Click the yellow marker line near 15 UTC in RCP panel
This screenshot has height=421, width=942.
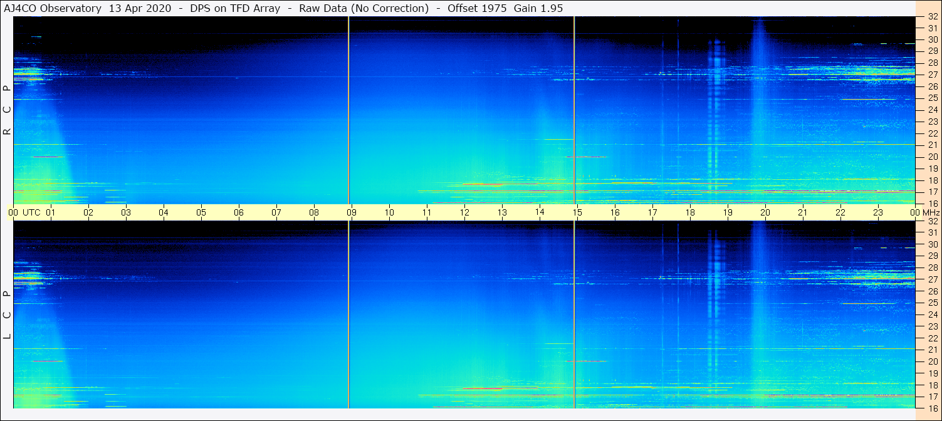click(x=574, y=110)
